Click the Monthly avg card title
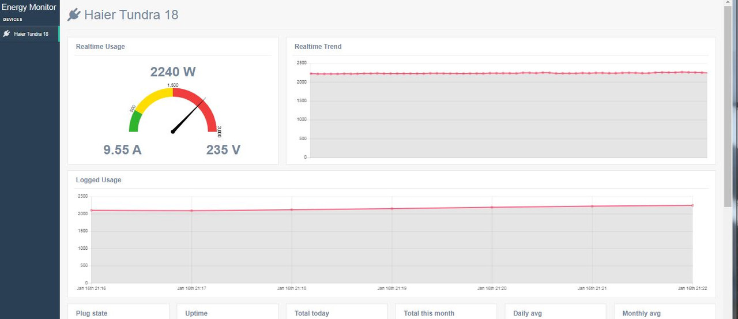 [x=641, y=313]
